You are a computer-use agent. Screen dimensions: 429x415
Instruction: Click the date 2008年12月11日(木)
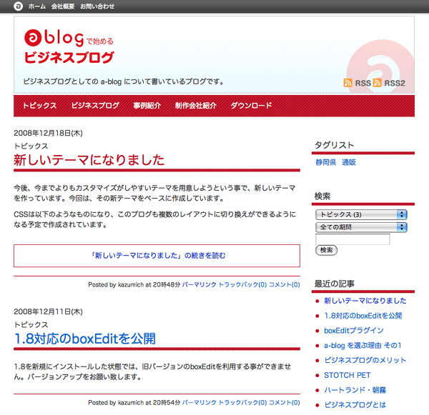coord(48,311)
